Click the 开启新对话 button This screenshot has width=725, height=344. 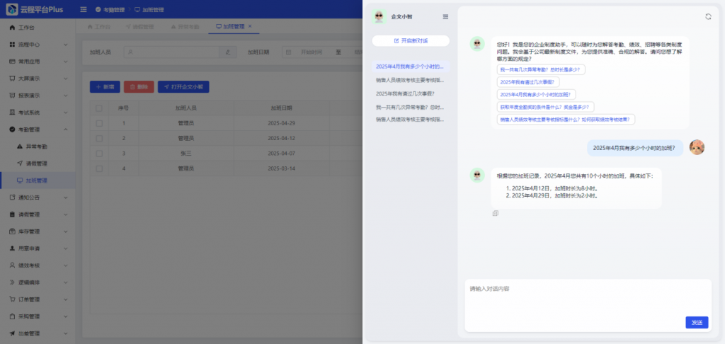[411, 40]
